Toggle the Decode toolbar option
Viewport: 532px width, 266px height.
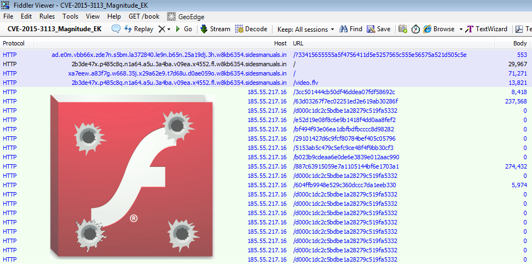(x=251, y=29)
